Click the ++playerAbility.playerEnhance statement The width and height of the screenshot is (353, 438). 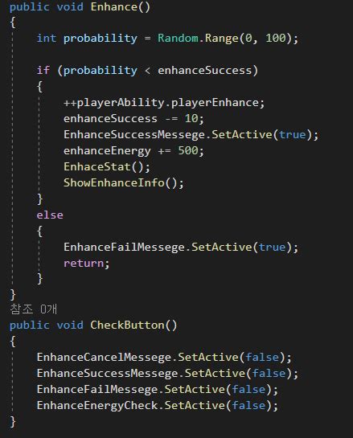pos(164,103)
